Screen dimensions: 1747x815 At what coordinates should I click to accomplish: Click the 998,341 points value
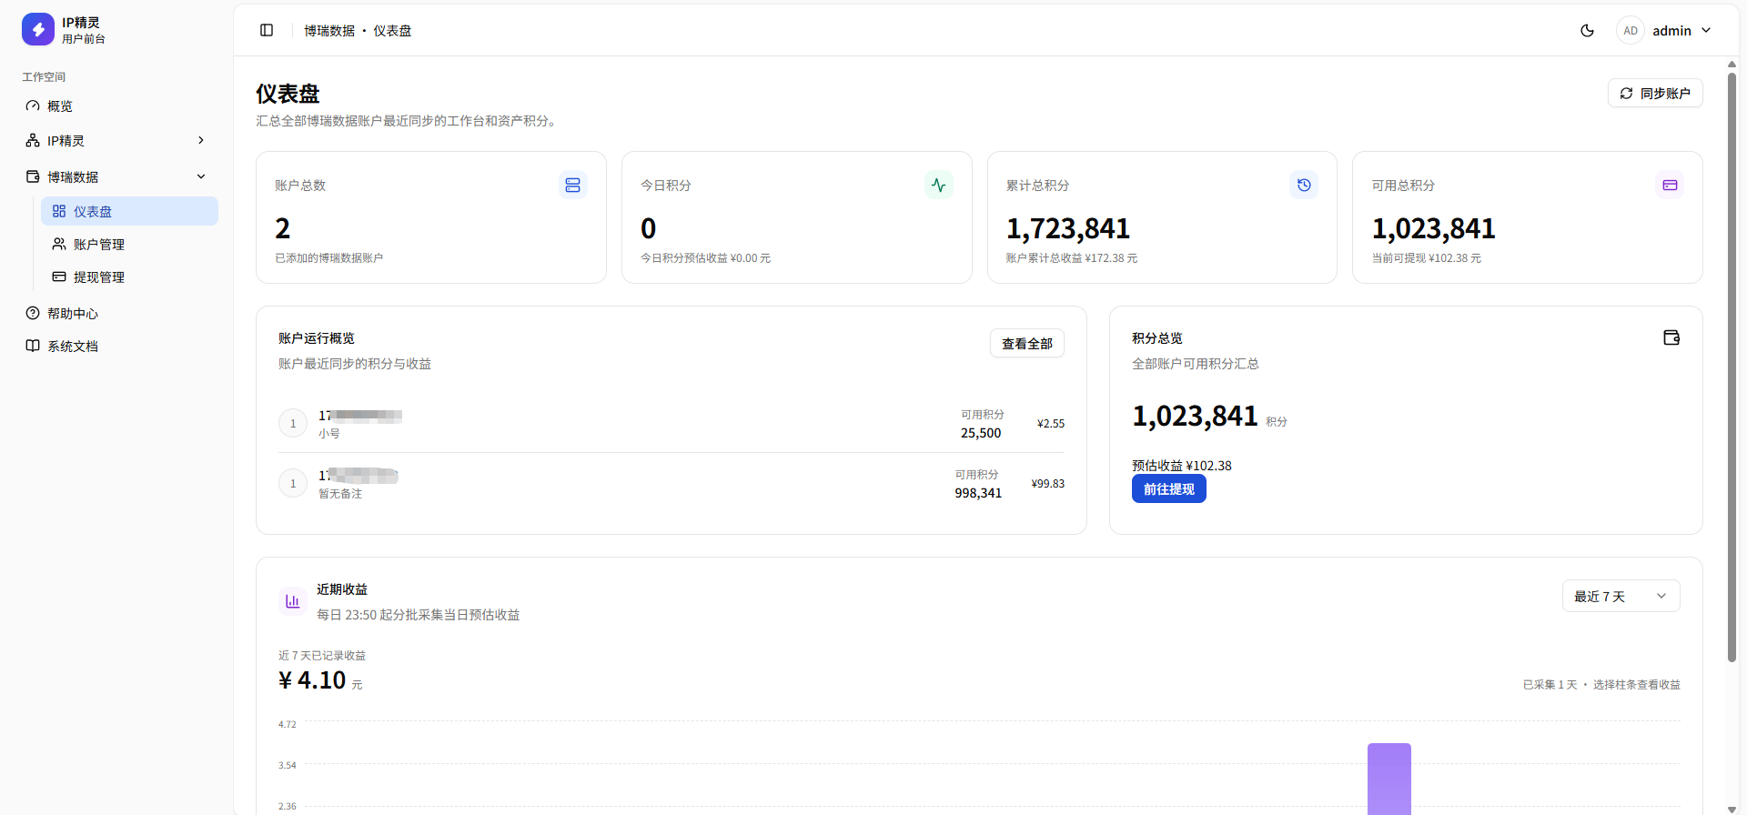point(978,493)
